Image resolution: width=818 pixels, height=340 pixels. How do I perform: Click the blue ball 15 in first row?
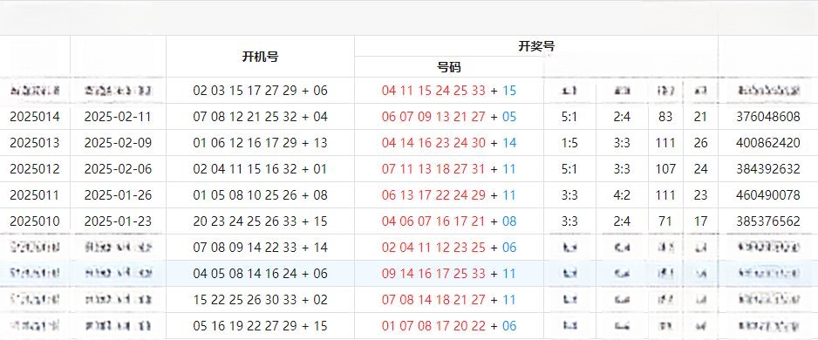coord(509,91)
